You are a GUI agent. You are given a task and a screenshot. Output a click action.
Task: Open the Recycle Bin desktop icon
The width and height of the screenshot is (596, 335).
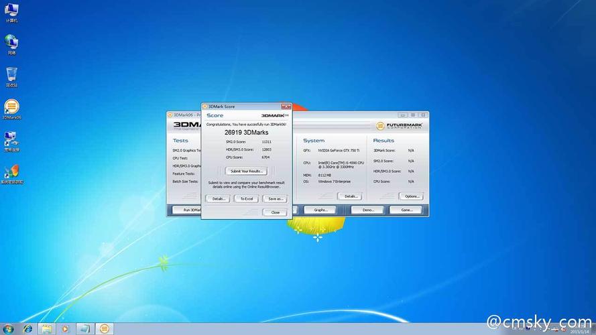11,77
